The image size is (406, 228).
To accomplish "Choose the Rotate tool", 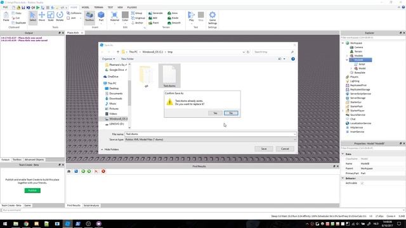I will [60, 17].
